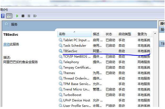
Task: Click the 阿里... description cell of TBSecSvc
Action: pos(97,51)
